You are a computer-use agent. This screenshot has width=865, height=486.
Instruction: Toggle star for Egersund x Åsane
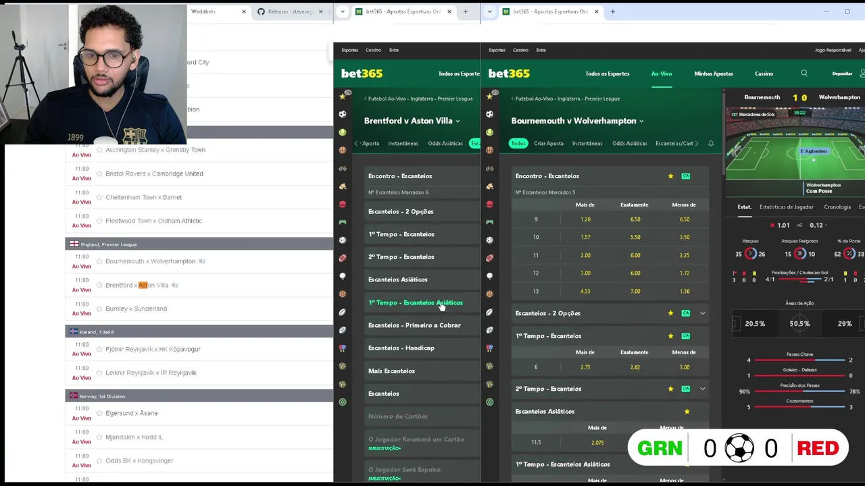[99, 413]
